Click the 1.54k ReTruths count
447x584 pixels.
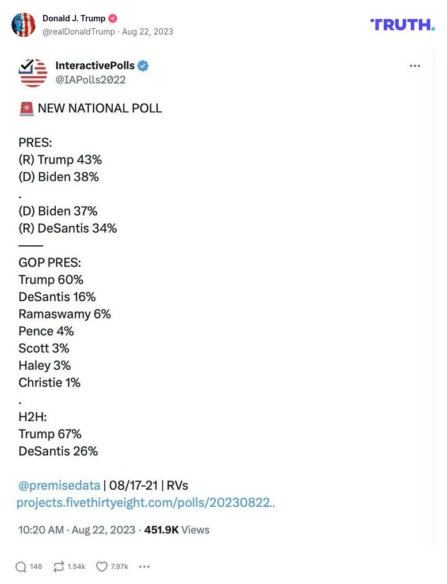(x=77, y=567)
